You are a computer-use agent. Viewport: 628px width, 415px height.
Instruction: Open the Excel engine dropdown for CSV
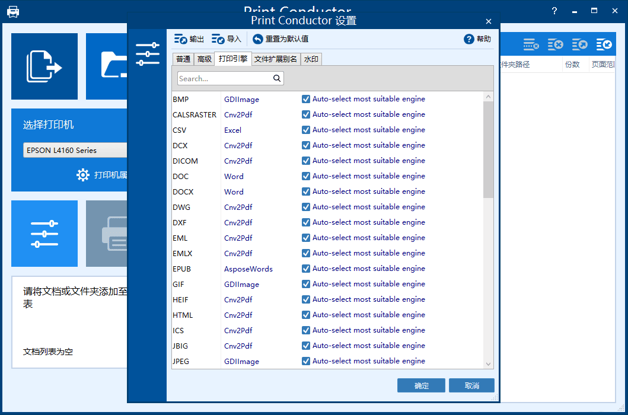pos(233,130)
